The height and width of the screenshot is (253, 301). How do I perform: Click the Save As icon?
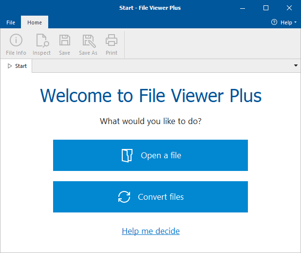(x=89, y=41)
